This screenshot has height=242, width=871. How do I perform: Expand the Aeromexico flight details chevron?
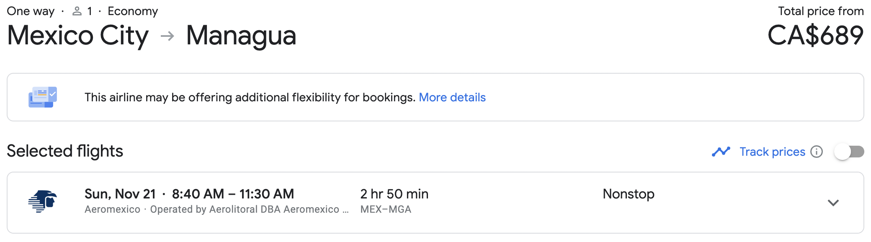click(x=833, y=203)
